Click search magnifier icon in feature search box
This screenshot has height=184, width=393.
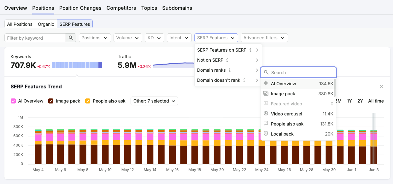click(266, 73)
